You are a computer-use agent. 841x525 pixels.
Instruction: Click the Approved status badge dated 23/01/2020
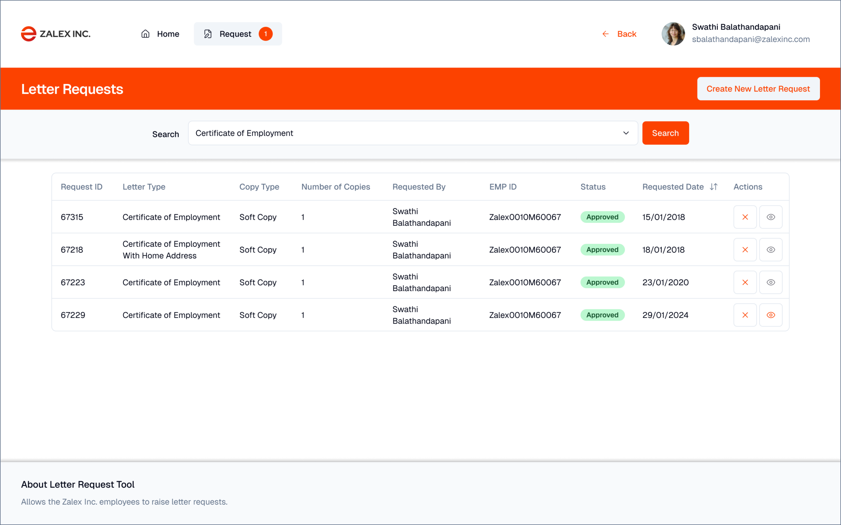click(602, 282)
